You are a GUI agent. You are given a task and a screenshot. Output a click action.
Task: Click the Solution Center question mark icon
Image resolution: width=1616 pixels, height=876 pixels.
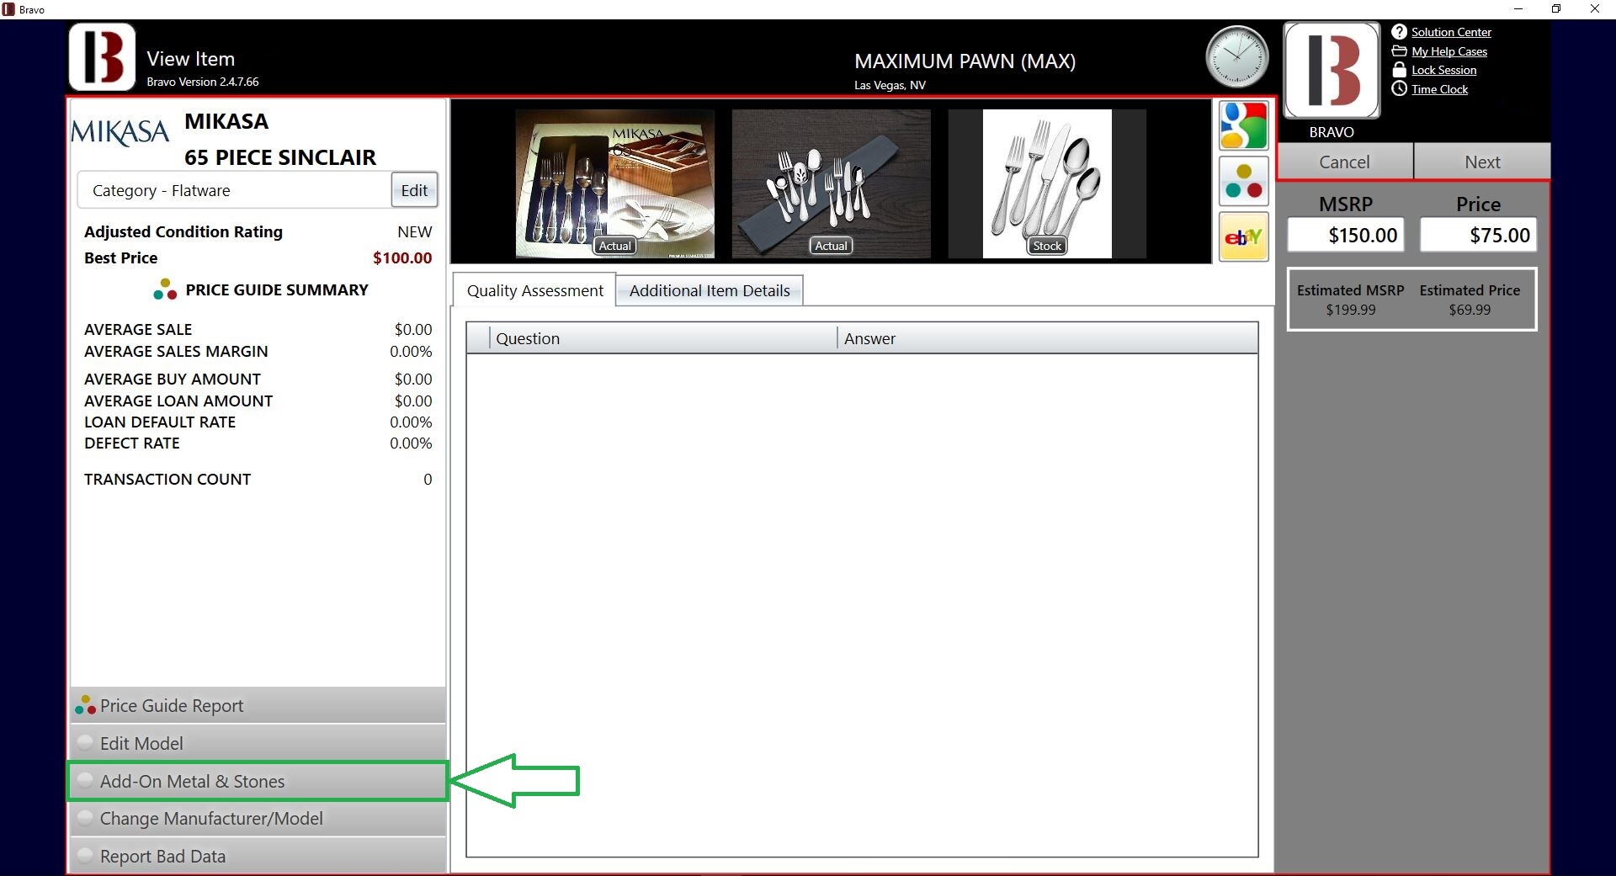pos(1399,32)
